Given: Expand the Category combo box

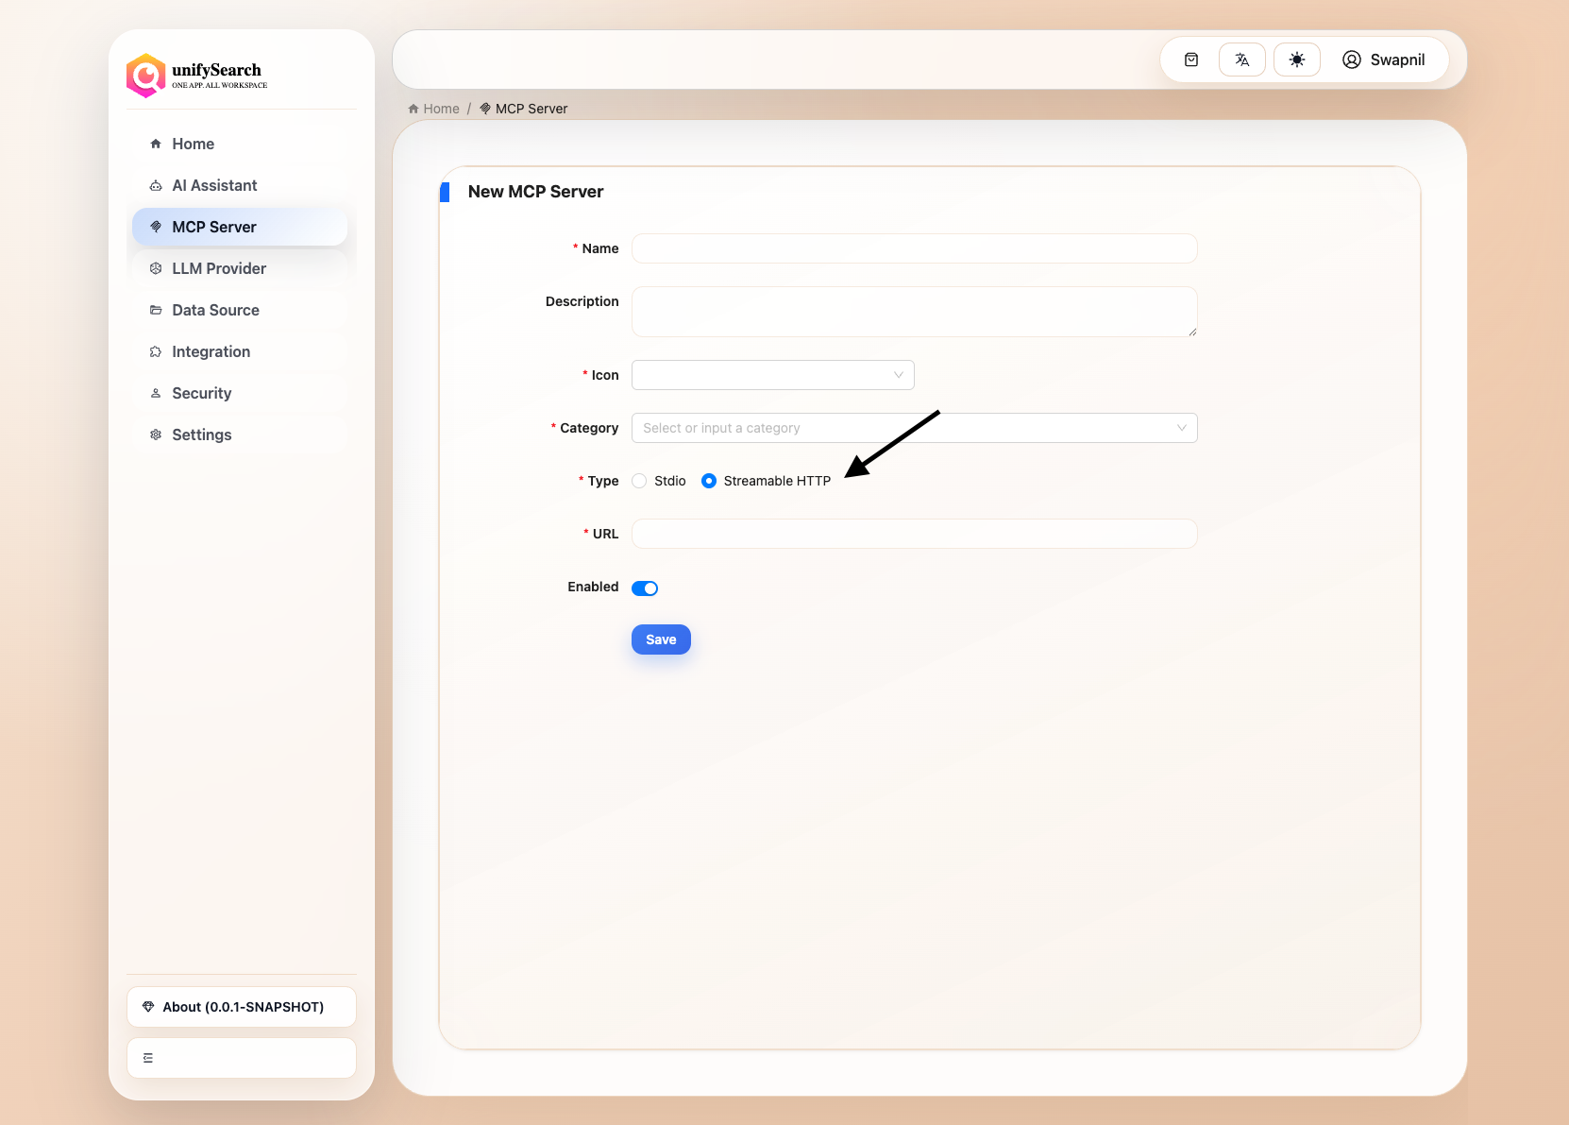Looking at the screenshot, I should pyautogui.click(x=897, y=428).
